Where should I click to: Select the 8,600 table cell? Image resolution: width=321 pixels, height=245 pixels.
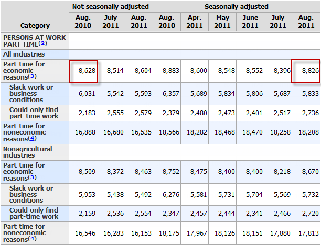(x=195, y=71)
